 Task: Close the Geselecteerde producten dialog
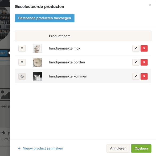[x=150, y=5]
